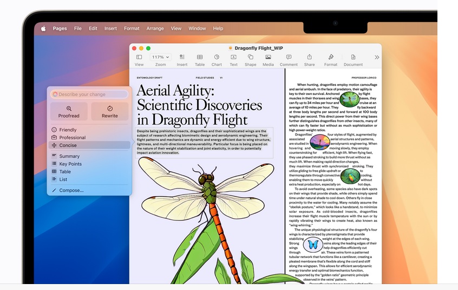Click the Rewrite button
This screenshot has height=290, width=458.
(110, 111)
